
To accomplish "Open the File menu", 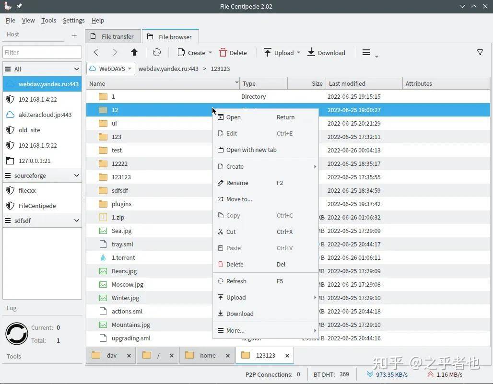I will click(x=11, y=21).
